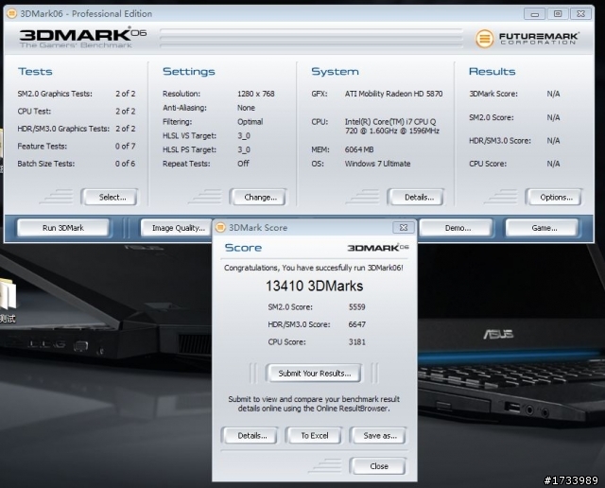Click the Filtering value Optimal
This screenshot has height=488, width=605.
pyautogui.click(x=250, y=122)
